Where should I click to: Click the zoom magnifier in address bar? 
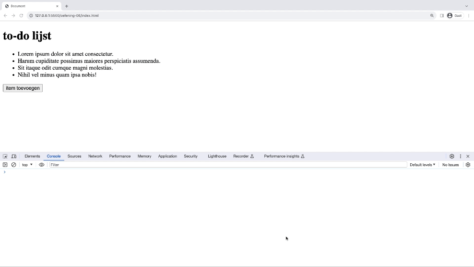pos(432,15)
